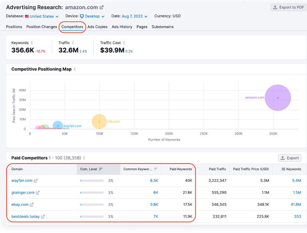
Task: Click grainger.com SE keywords 1.5M
Action: point(297,192)
